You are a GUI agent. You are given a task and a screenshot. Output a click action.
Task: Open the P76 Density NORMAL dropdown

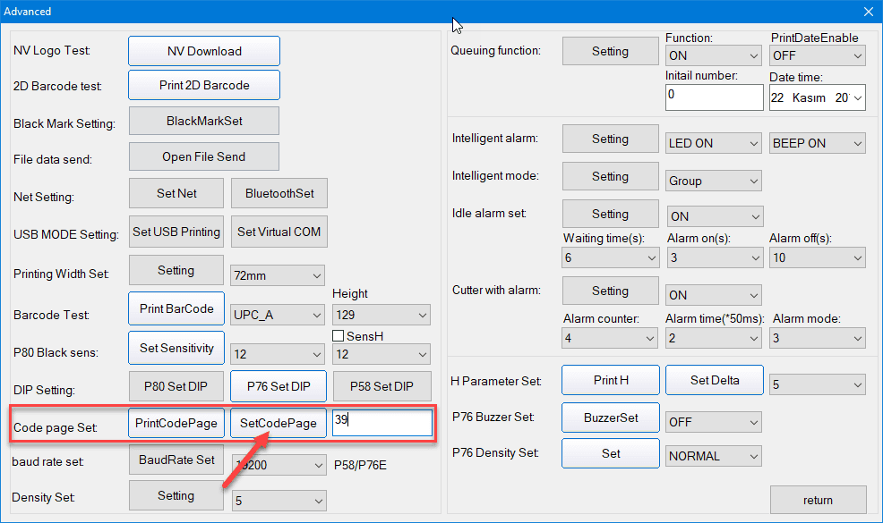pos(714,456)
